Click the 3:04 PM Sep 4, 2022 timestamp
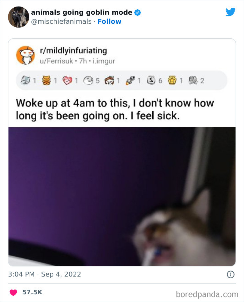Viewport: 244px width, 302px height. [45, 274]
